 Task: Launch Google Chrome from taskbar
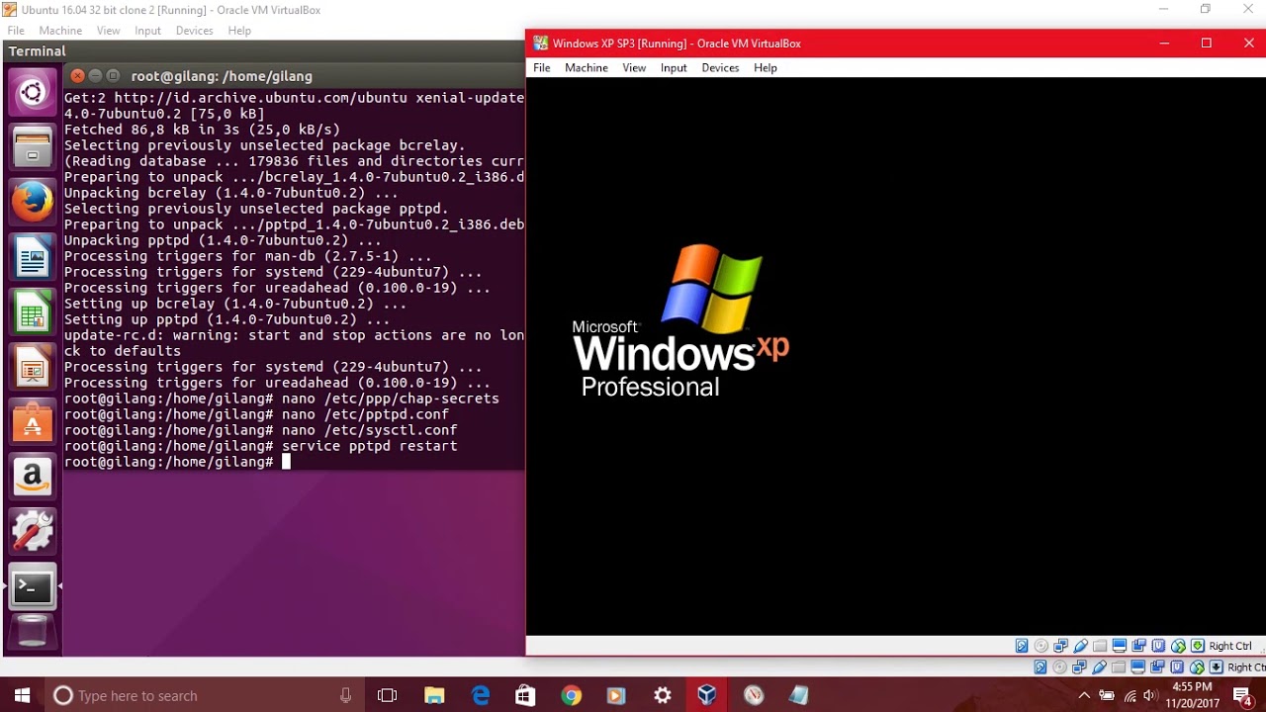coord(572,695)
